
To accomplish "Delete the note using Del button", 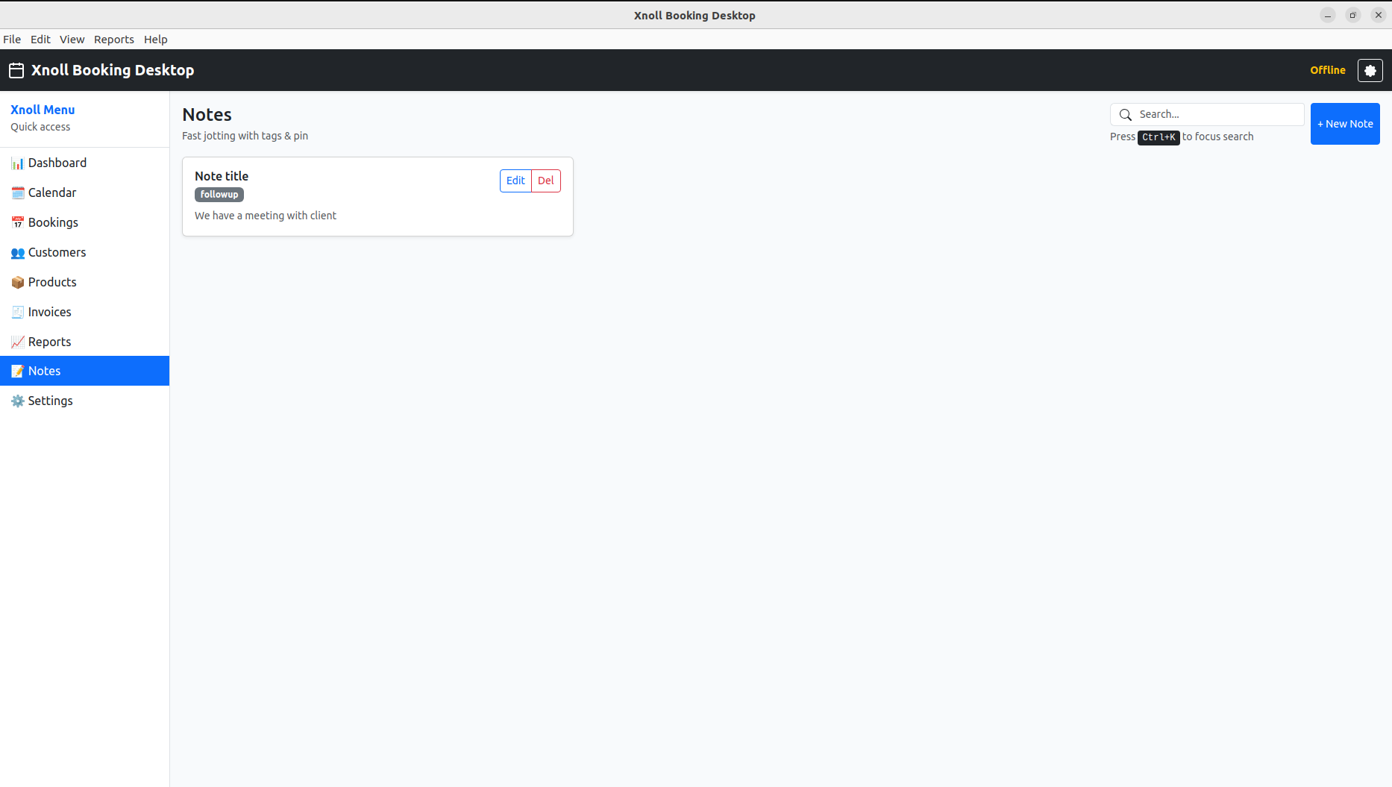I will pyautogui.click(x=546, y=181).
